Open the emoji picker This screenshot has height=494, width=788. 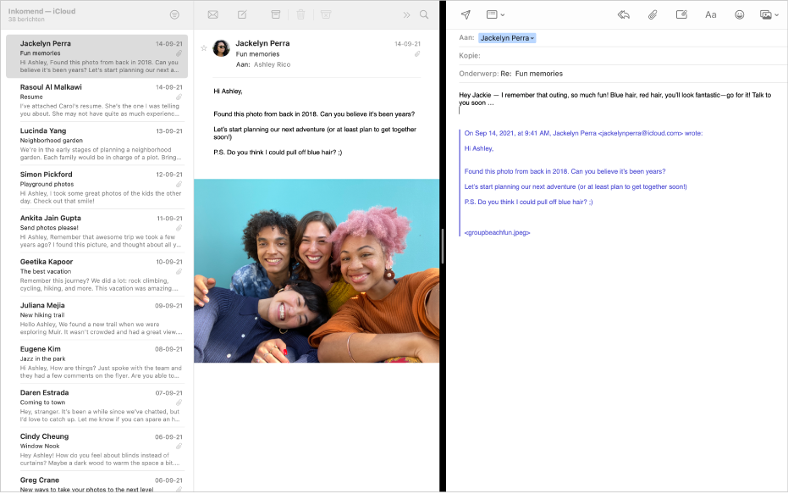click(x=739, y=14)
